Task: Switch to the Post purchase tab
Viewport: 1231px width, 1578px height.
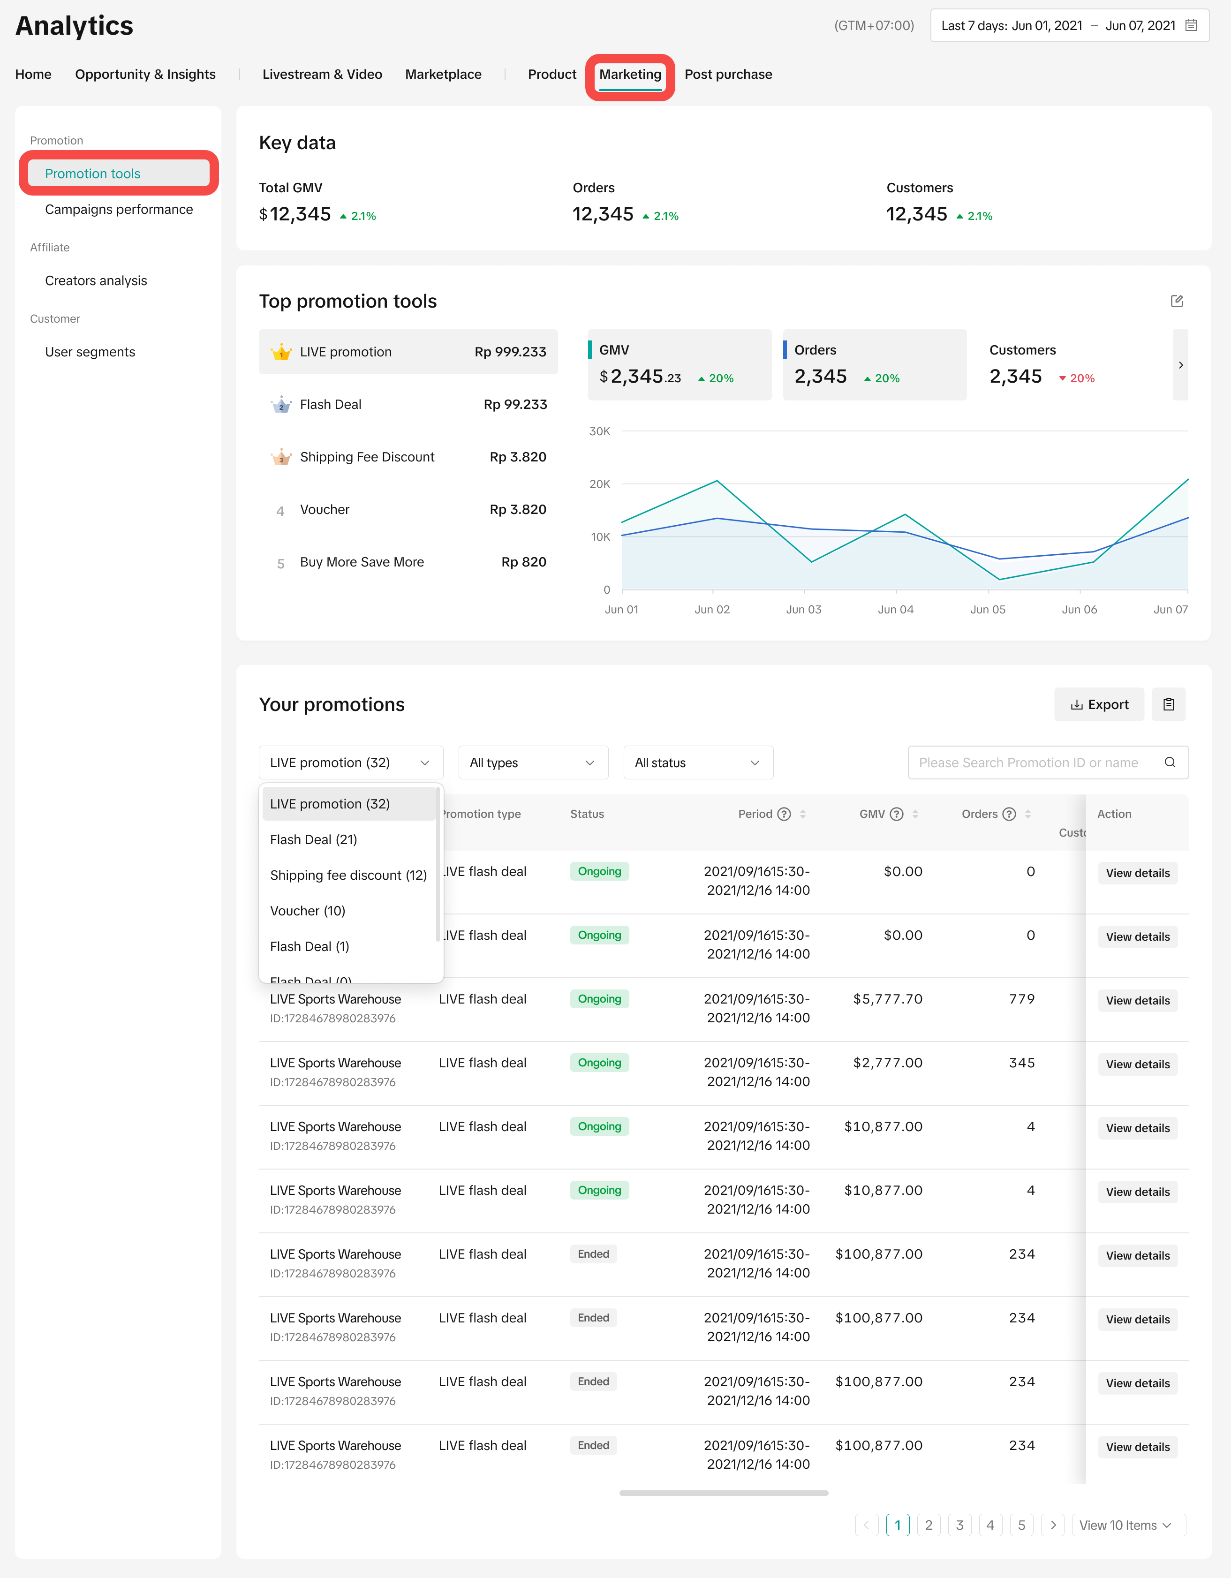Action: 727,75
